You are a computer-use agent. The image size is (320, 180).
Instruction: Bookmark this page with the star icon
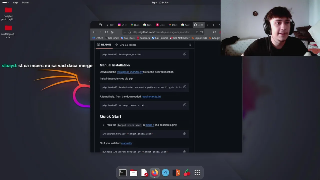(x=201, y=32)
